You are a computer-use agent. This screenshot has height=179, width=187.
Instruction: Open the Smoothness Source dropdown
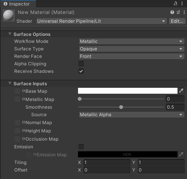coord(131,115)
